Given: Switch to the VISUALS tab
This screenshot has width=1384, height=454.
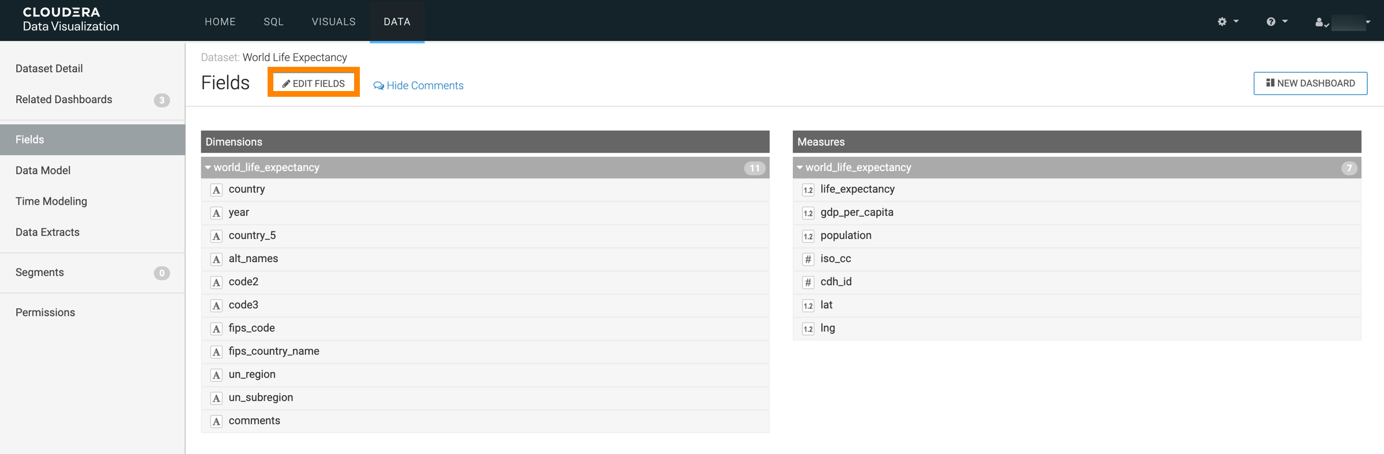Looking at the screenshot, I should 333,21.
